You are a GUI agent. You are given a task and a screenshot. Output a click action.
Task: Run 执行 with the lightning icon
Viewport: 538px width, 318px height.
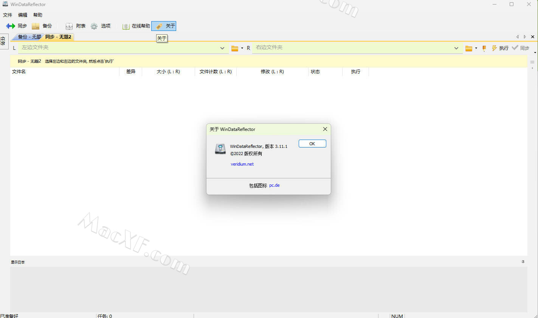click(494, 48)
